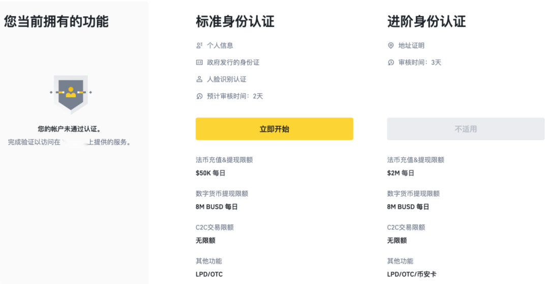Click the 地址证明 requirement text
The height and width of the screenshot is (284, 549).
[x=411, y=46]
